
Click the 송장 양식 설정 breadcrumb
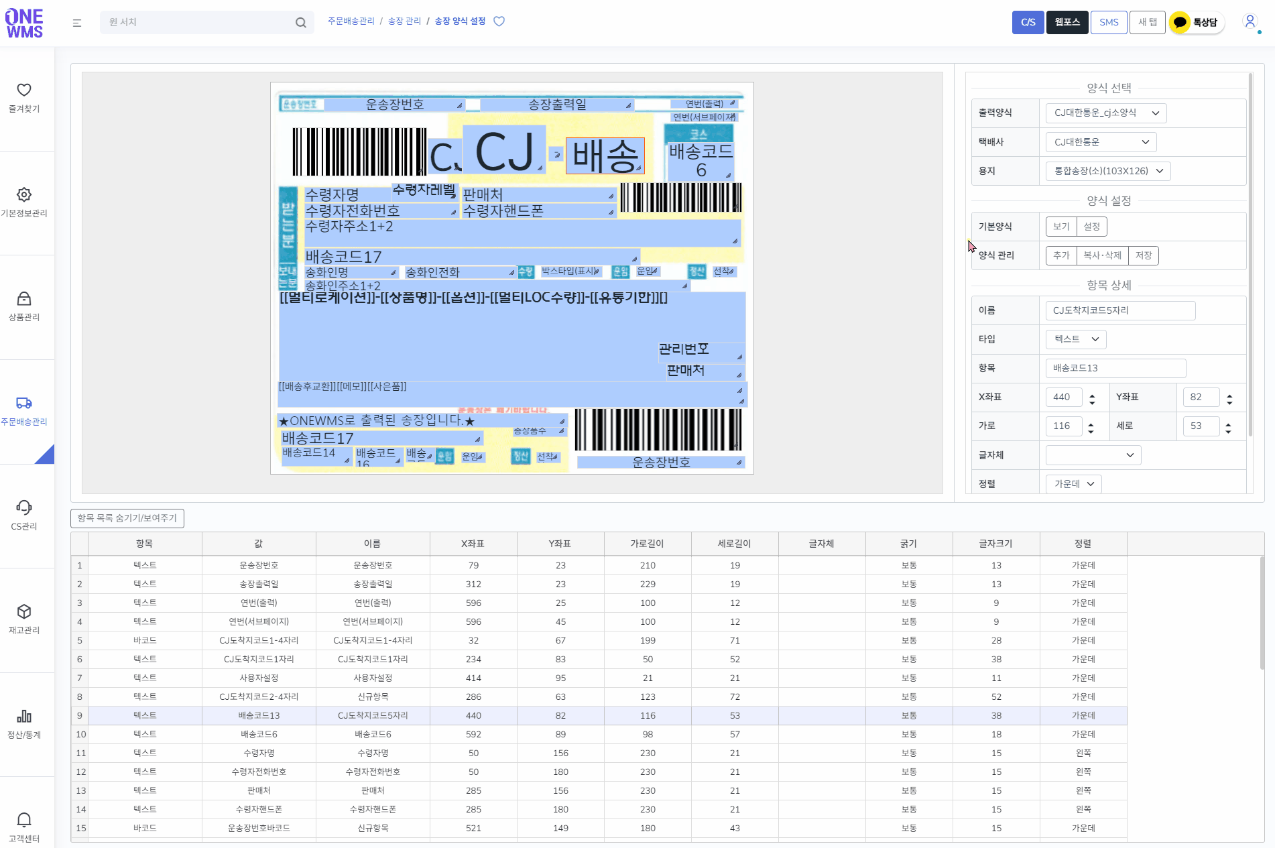pos(460,21)
